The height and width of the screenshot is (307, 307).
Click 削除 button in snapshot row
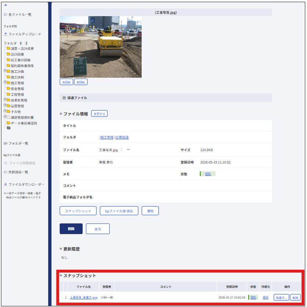tap(295, 297)
